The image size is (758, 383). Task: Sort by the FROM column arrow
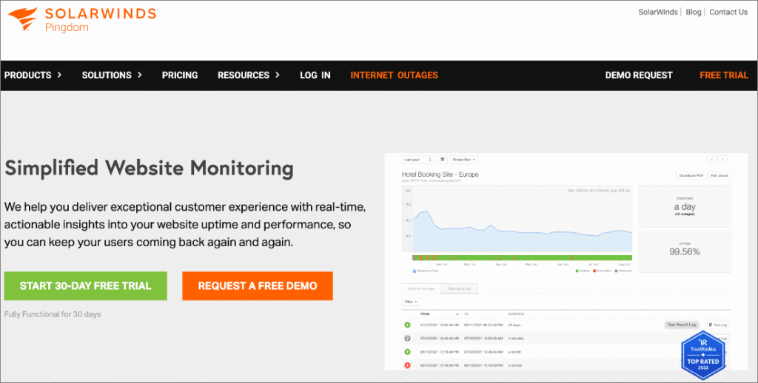pyautogui.click(x=457, y=314)
